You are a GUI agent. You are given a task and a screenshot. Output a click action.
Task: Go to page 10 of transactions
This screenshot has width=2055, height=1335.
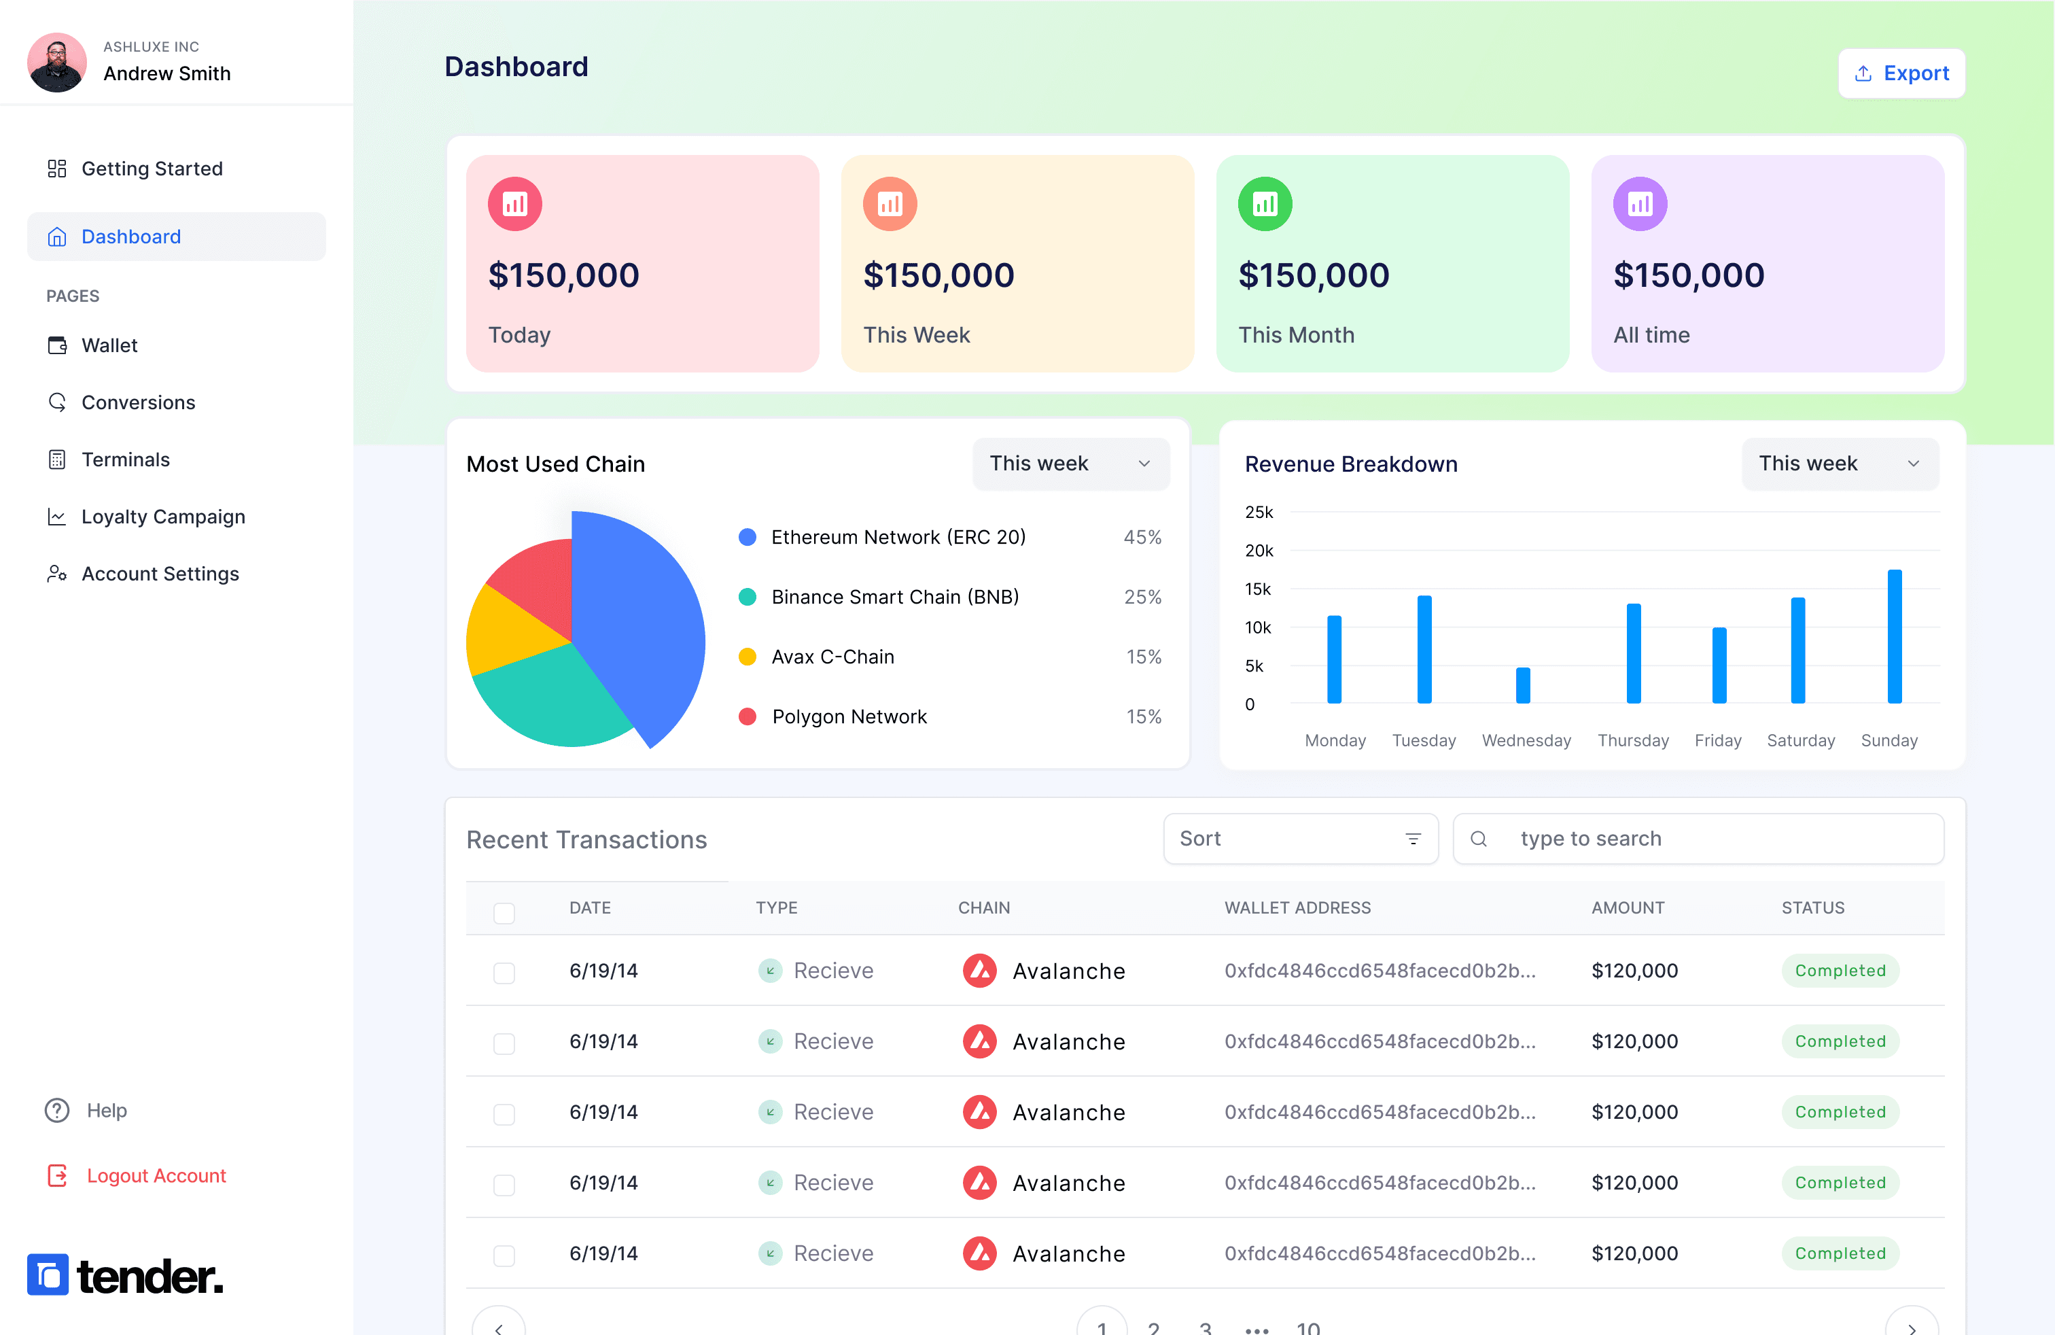1308,1328
